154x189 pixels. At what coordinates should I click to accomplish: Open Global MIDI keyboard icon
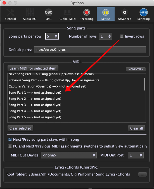click(x=68, y=12)
